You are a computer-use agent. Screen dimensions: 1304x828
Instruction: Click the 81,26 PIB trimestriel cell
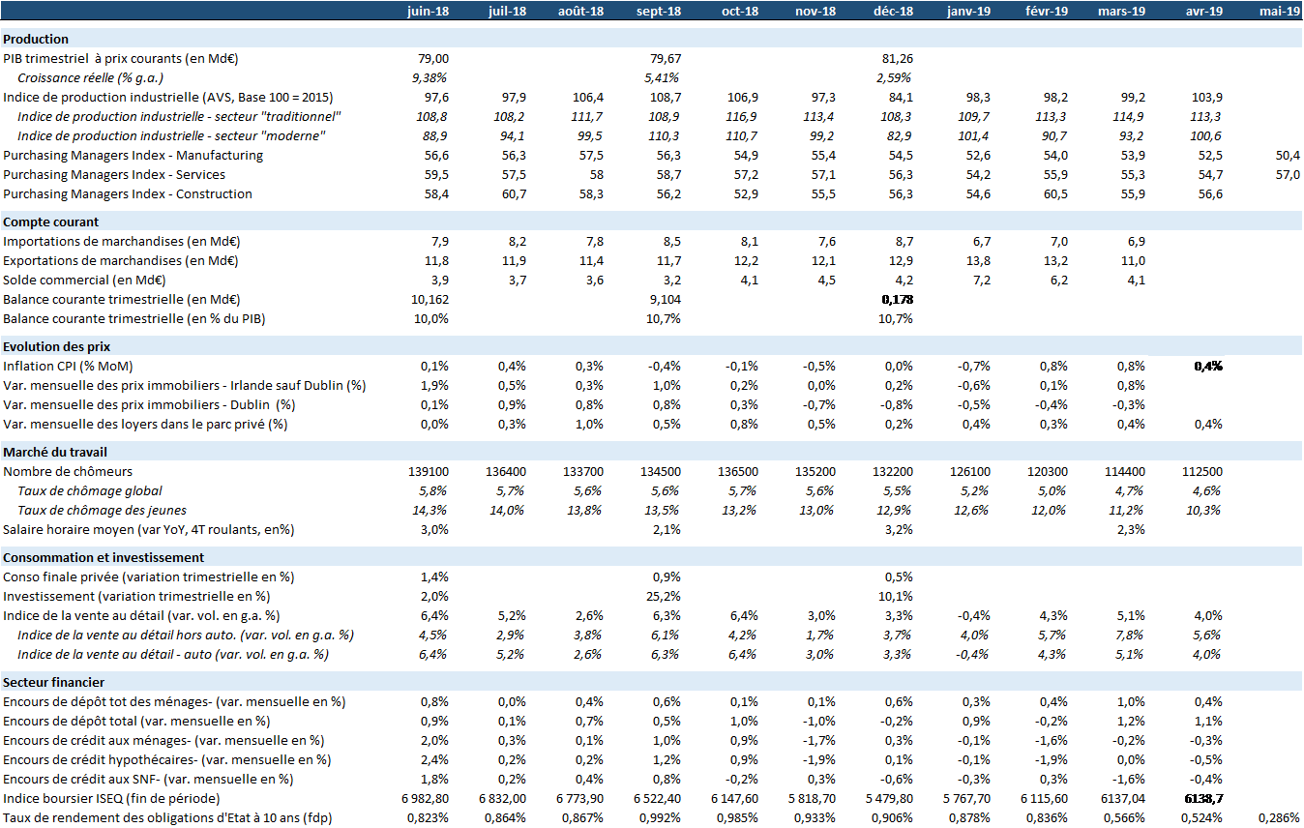click(x=898, y=59)
